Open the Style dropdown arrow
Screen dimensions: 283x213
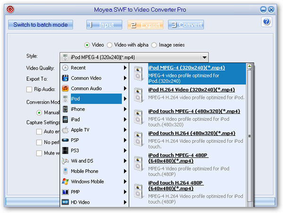pyautogui.click(x=204, y=57)
